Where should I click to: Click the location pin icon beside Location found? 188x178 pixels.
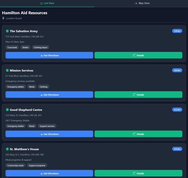click(3, 18)
